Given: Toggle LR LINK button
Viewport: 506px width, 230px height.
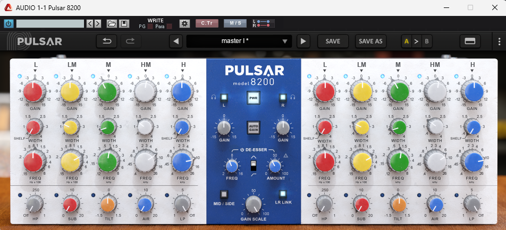Looking at the screenshot, I should 283,194.
